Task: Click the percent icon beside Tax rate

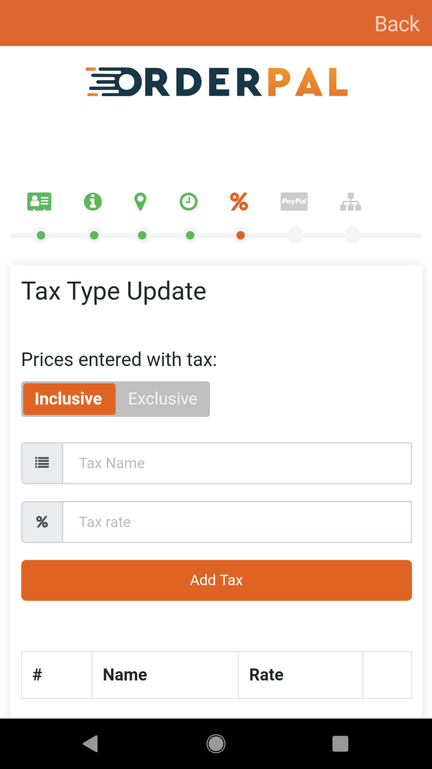Action: pyautogui.click(x=42, y=522)
